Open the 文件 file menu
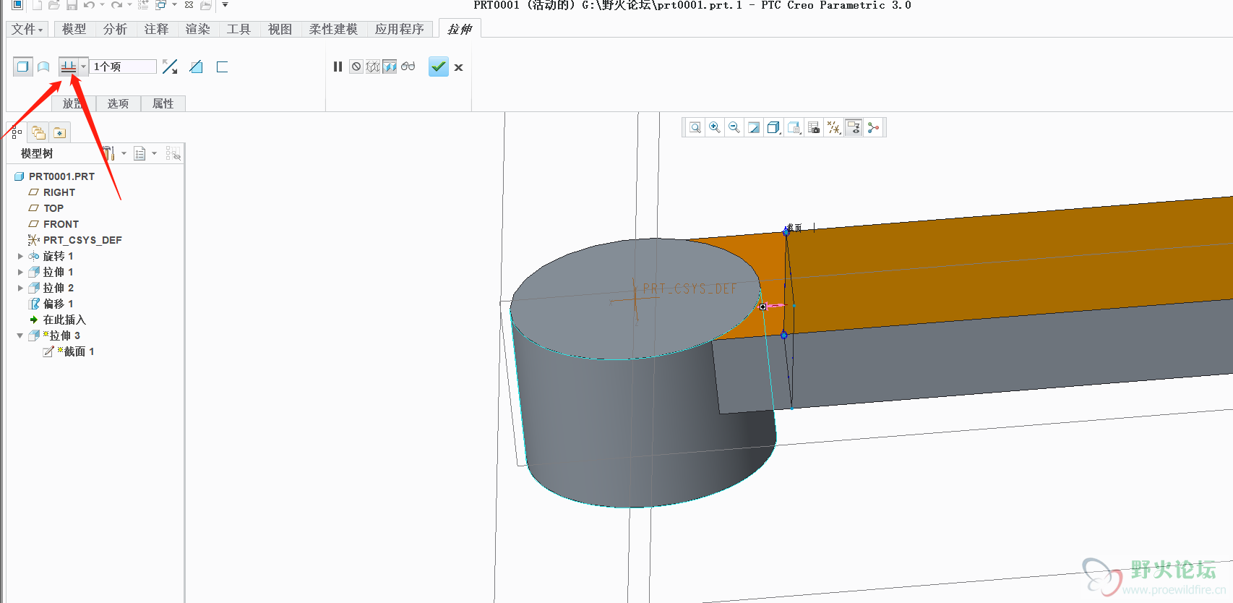The image size is (1233, 603). pos(27,29)
